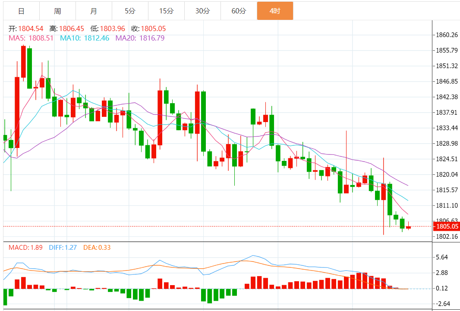Screen dimensions: 460x311
Task: Click the 5.64 MACD axis label
Action: 442,258
